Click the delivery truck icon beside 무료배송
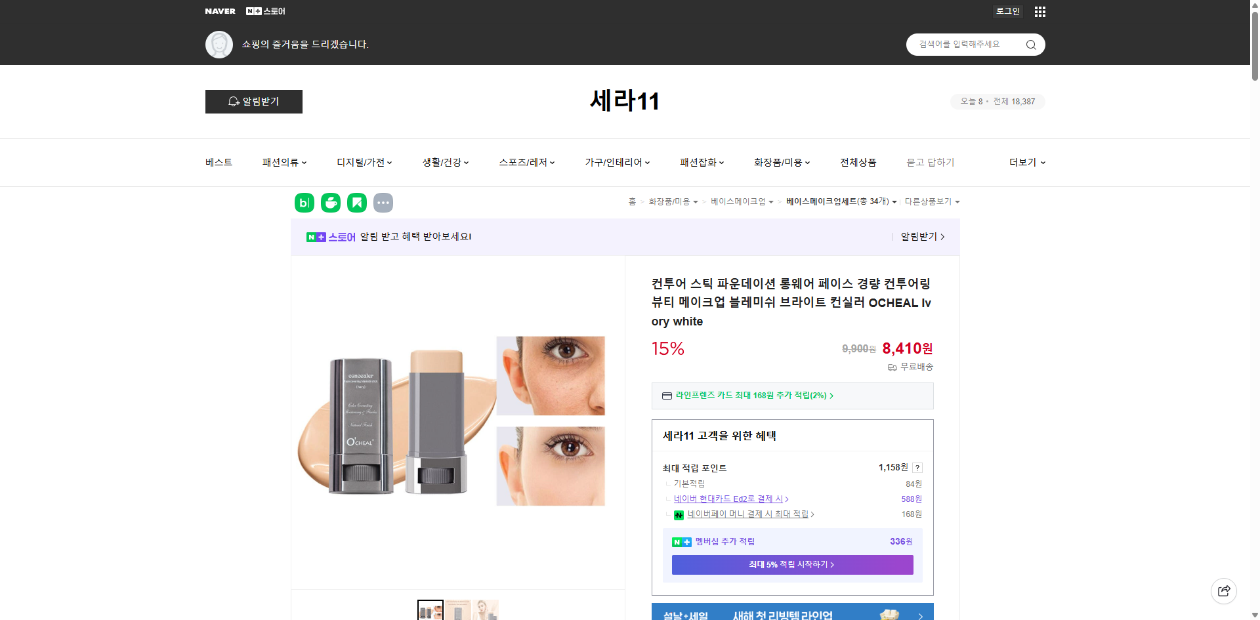1260x620 pixels. tap(891, 367)
